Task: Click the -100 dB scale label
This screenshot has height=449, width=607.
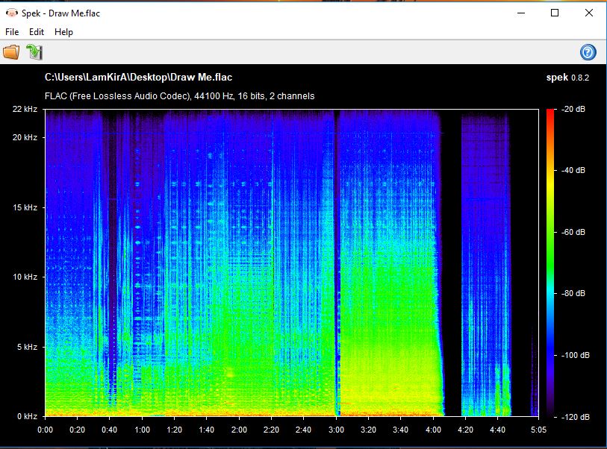Action: [575, 355]
